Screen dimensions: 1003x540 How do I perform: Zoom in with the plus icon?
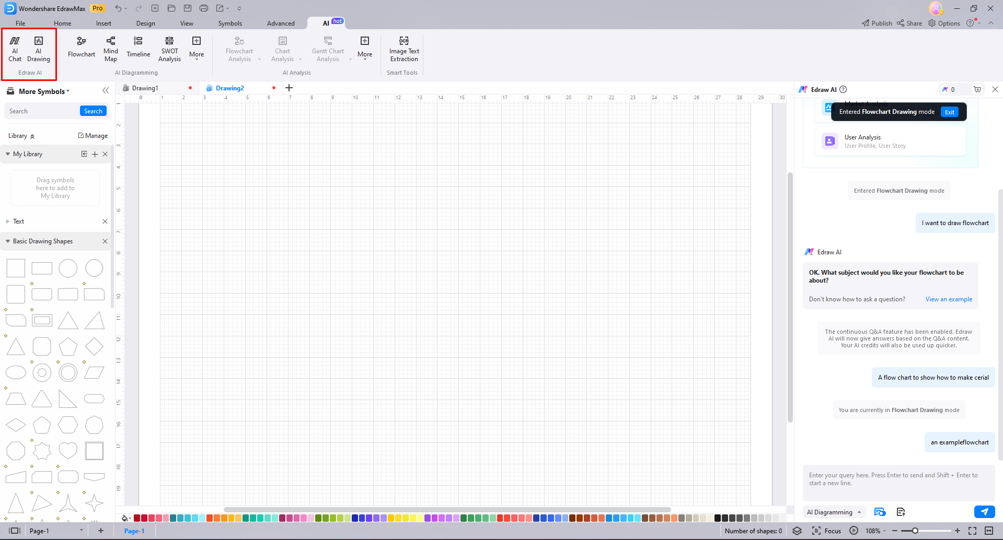[x=958, y=531]
